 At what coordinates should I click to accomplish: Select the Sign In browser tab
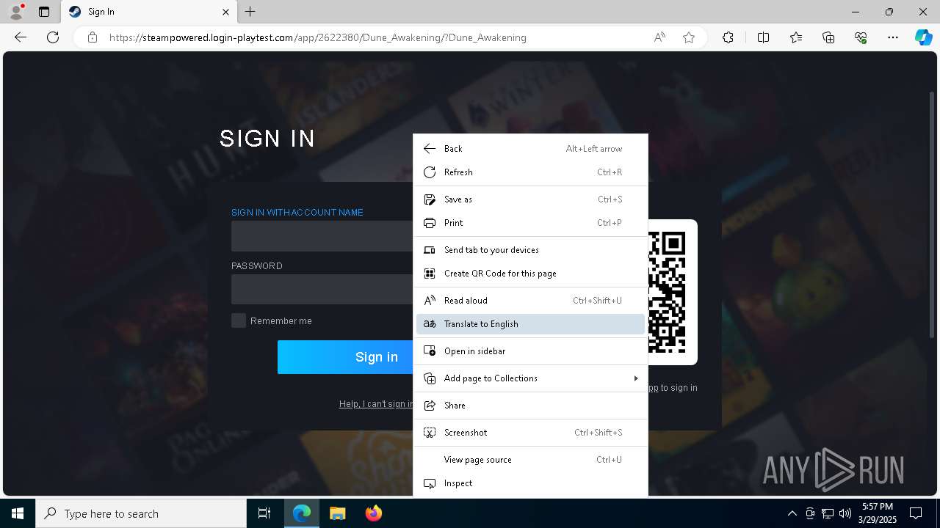point(149,12)
